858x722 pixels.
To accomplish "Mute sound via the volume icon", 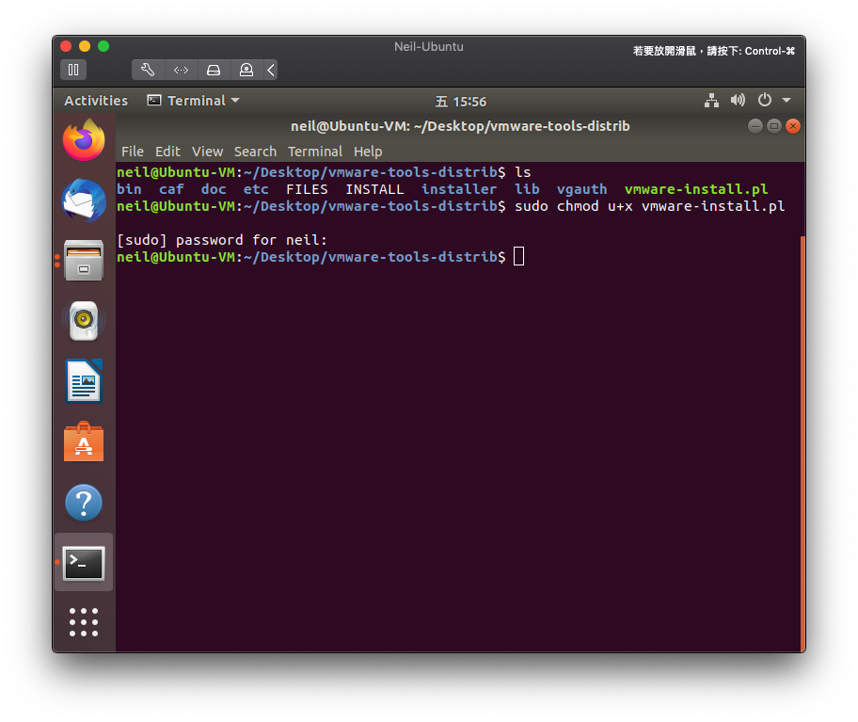I will (x=738, y=100).
